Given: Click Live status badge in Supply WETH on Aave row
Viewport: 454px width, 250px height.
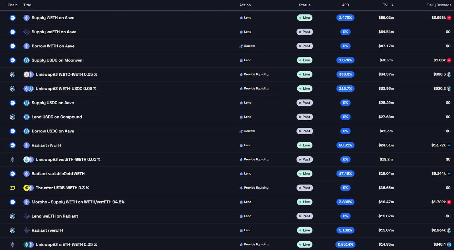Looking at the screenshot, I should [305, 18].
